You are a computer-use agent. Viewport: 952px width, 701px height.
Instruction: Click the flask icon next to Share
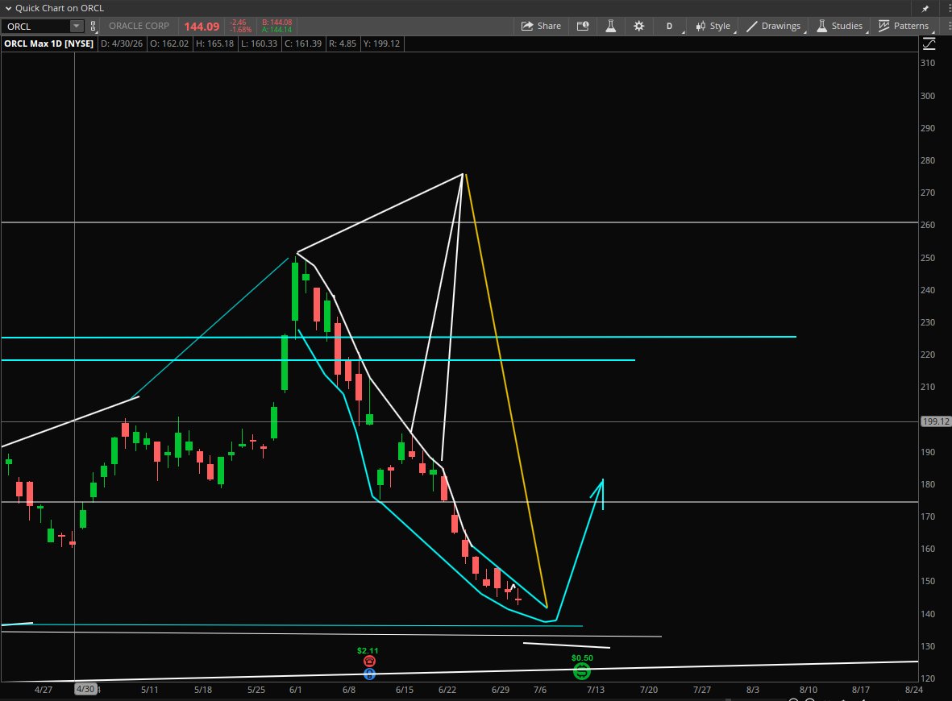(611, 26)
